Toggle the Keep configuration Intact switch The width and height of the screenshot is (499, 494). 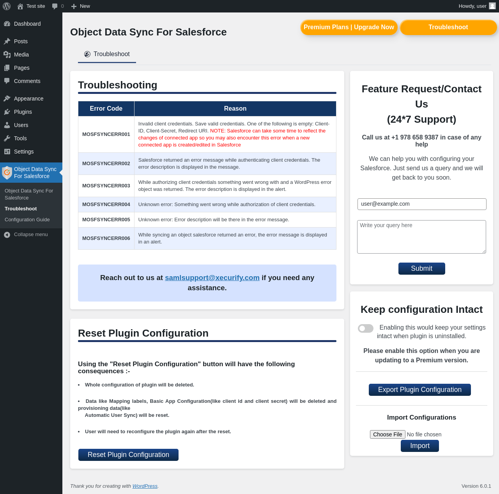(x=366, y=328)
